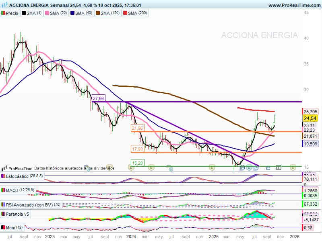Click the 27,66 resistance level label
Screen dimensions: 322x241
point(98,98)
